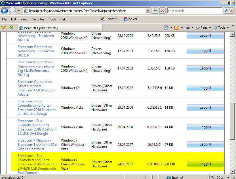
Task: Go to Home page icon
Action: (x=166, y=28)
